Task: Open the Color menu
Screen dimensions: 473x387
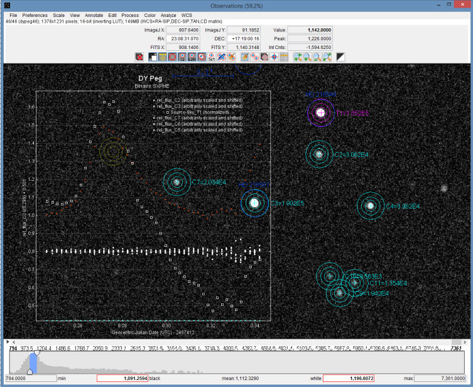Action: click(x=150, y=15)
